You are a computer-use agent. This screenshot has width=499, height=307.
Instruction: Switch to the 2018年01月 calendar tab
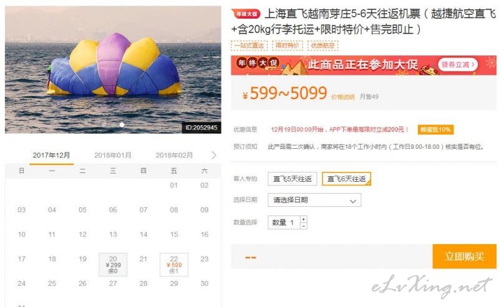[x=113, y=155]
